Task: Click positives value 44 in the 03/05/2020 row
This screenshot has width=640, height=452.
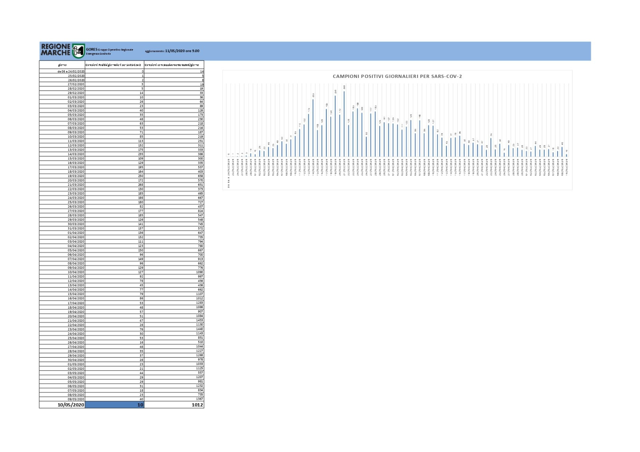Action: pos(114,373)
